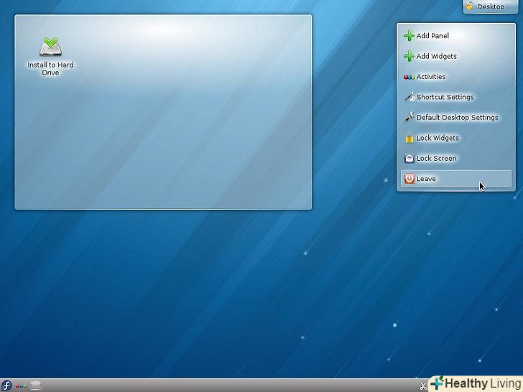
Task: Select Add Panel from the desktop menu
Action: click(x=432, y=36)
